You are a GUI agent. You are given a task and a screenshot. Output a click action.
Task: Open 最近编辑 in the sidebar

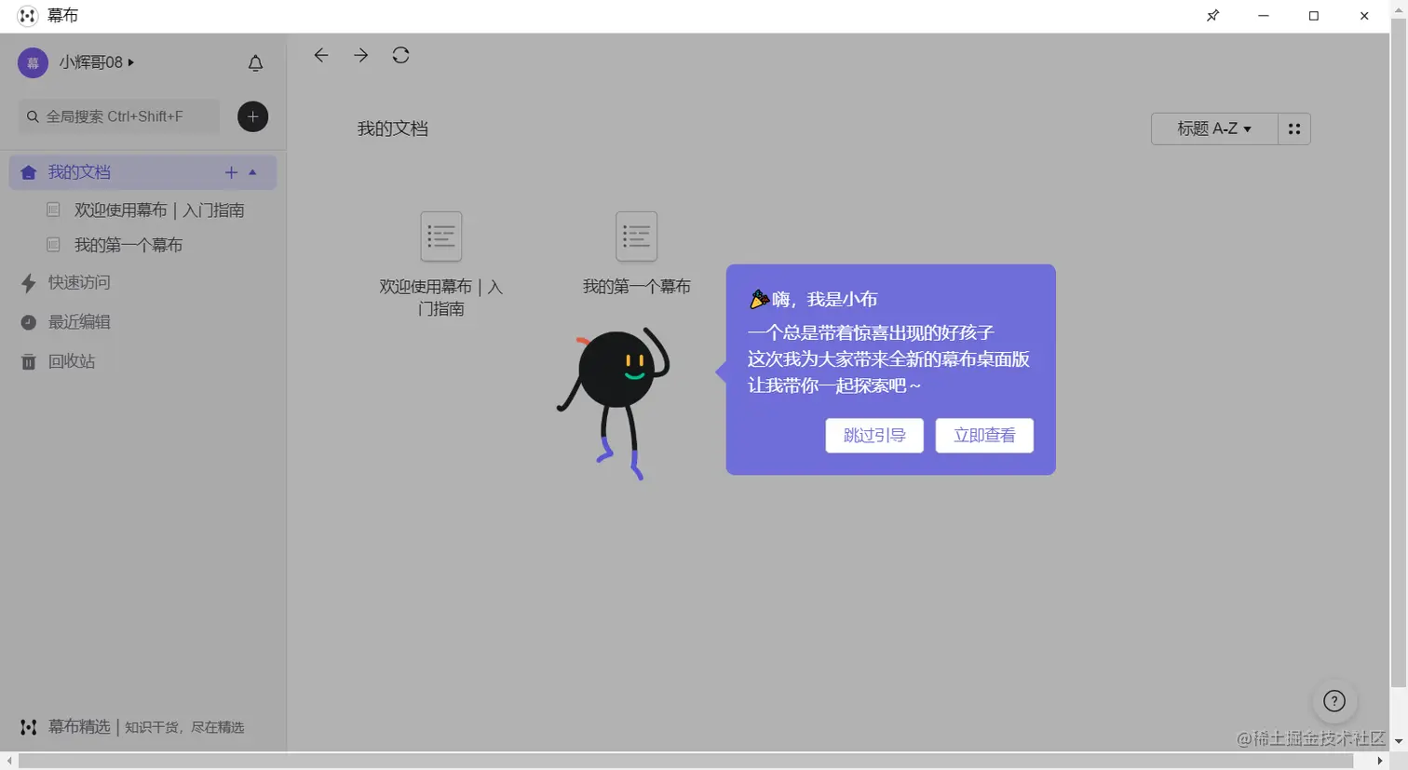click(x=79, y=322)
